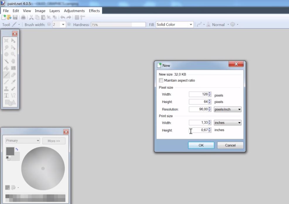Image resolution: width=289 pixels, height=204 pixels.
Task: Click the Cut scissors icon
Action: 31,17
